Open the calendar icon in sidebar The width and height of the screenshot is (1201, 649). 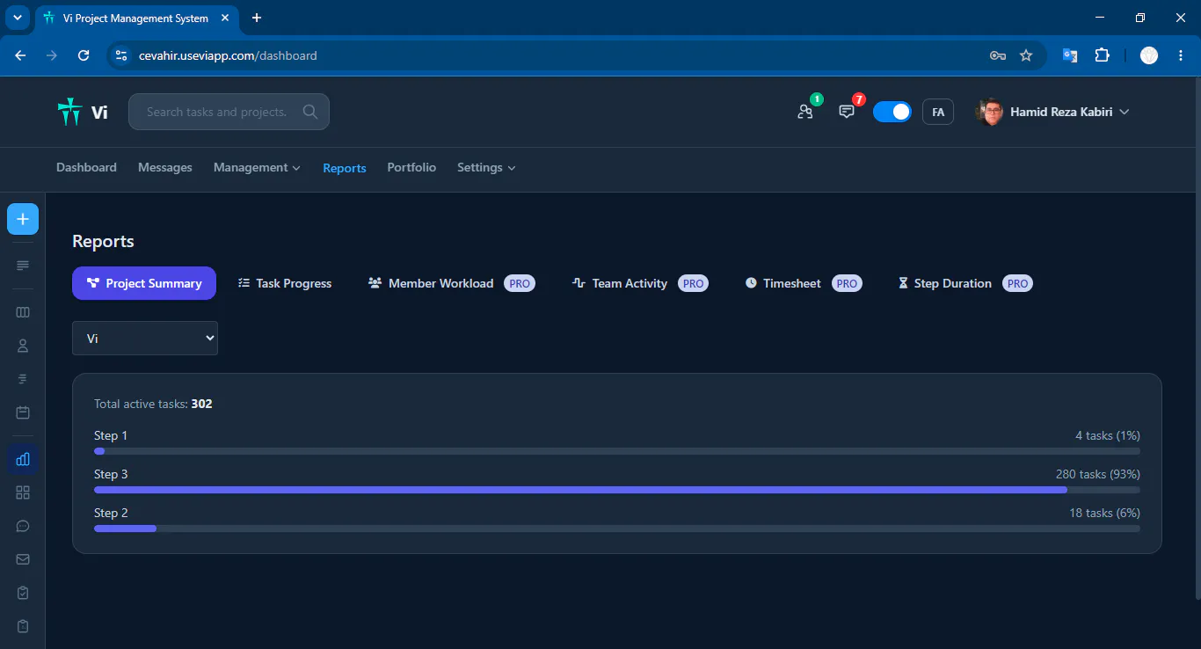(23, 412)
